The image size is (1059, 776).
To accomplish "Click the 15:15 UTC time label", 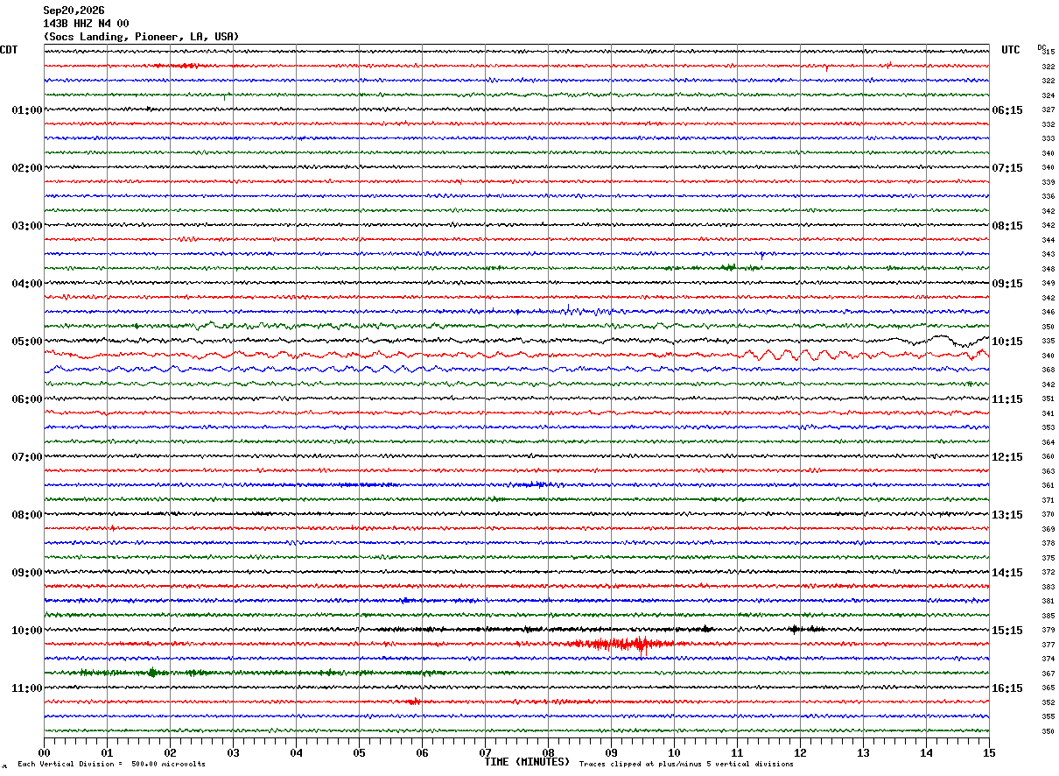I will [1006, 631].
